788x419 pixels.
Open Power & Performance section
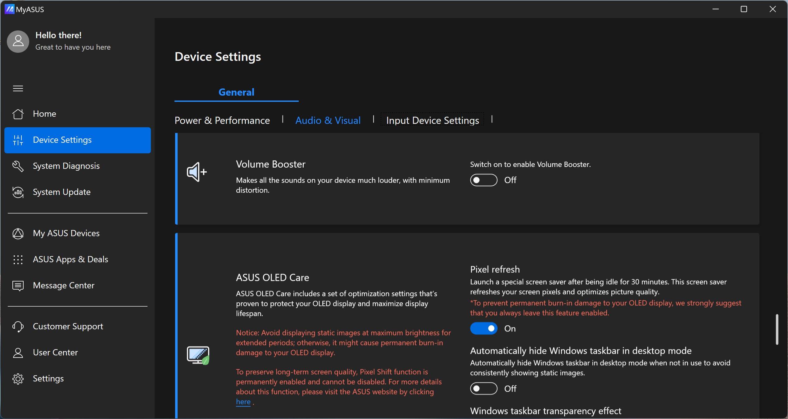point(222,120)
